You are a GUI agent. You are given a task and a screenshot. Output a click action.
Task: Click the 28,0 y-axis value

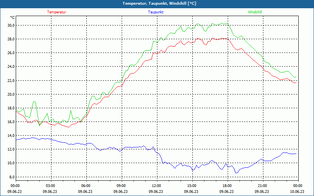tap(11, 39)
